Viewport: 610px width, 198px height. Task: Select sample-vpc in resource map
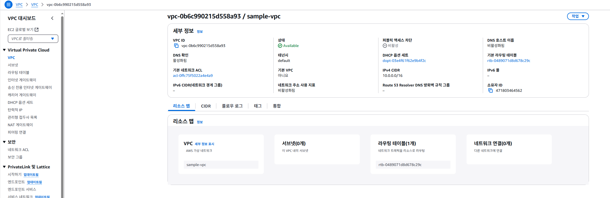(x=221, y=165)
